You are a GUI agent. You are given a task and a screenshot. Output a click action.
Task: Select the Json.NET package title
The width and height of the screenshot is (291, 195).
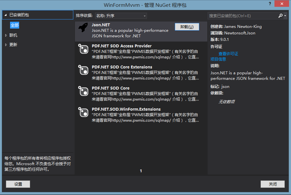click(x=101, y=25)
